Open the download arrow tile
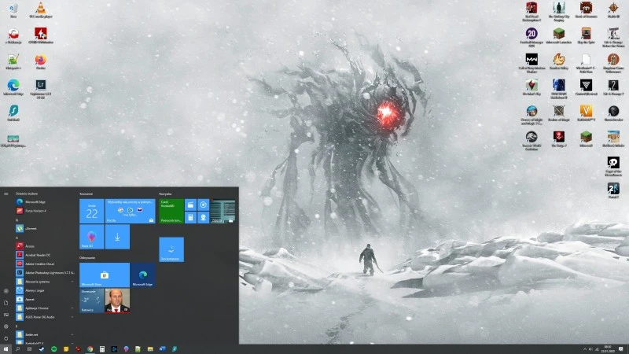This screenshot has height=354, width=629. pos(117,237)
